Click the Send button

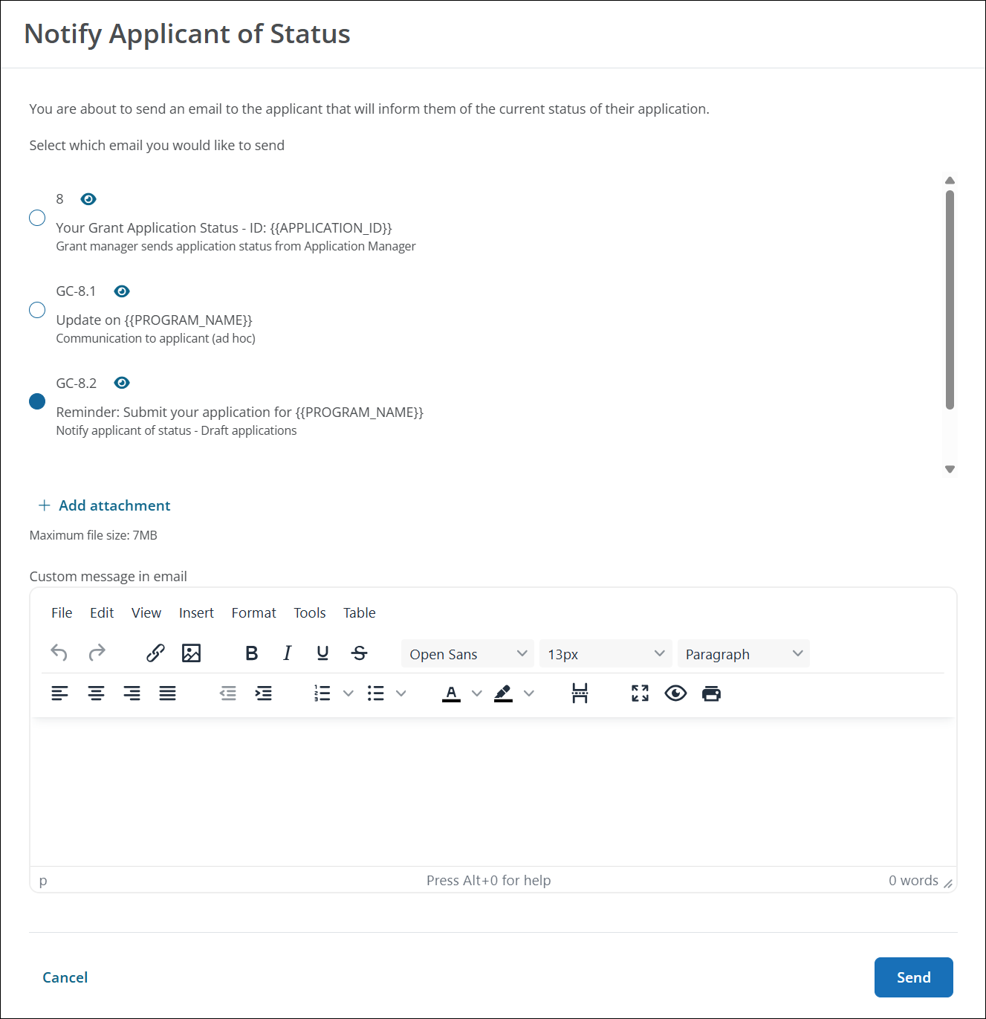click(x=913, y=977)
